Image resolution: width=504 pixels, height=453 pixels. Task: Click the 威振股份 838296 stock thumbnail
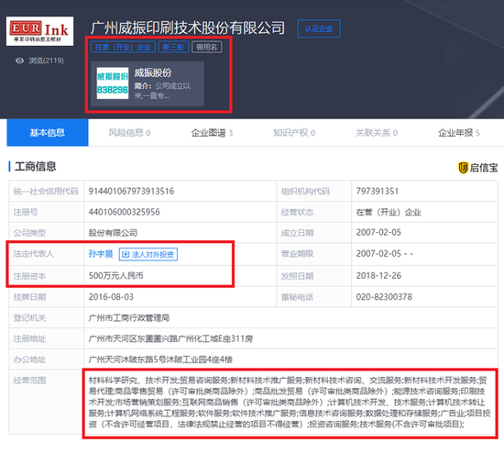tap(113, 83)
